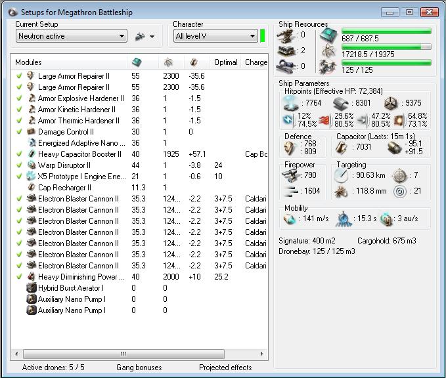Toggle checkmark of Damage Control II
Viewport: 446px width, 378px height.
(19, 132)
